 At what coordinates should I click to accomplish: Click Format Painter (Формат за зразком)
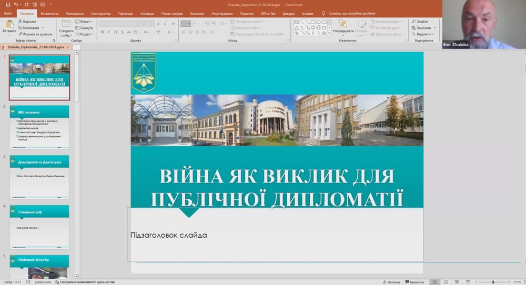click(35, 34)
